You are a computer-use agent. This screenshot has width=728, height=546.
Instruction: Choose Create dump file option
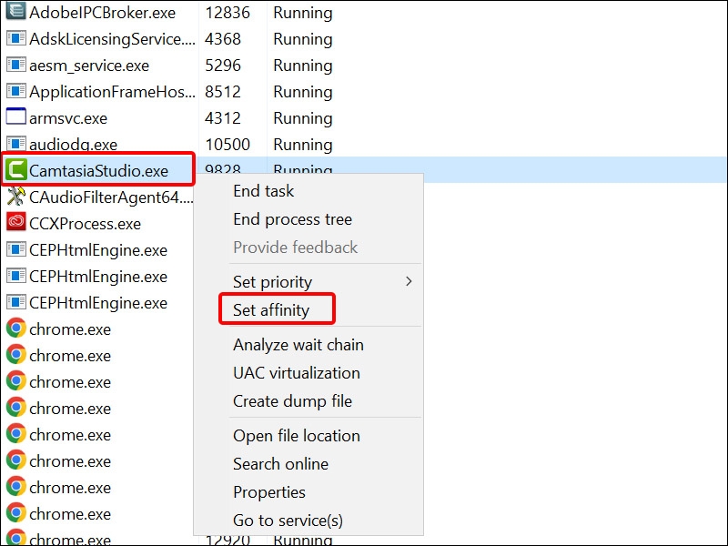tap(292, 401)
